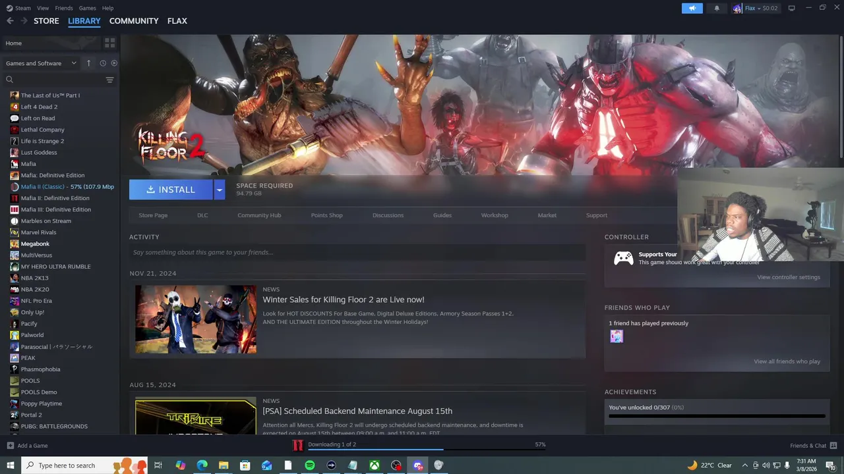Open the View menu
This screenshot has height=474, width=844.
pos(43,8)
